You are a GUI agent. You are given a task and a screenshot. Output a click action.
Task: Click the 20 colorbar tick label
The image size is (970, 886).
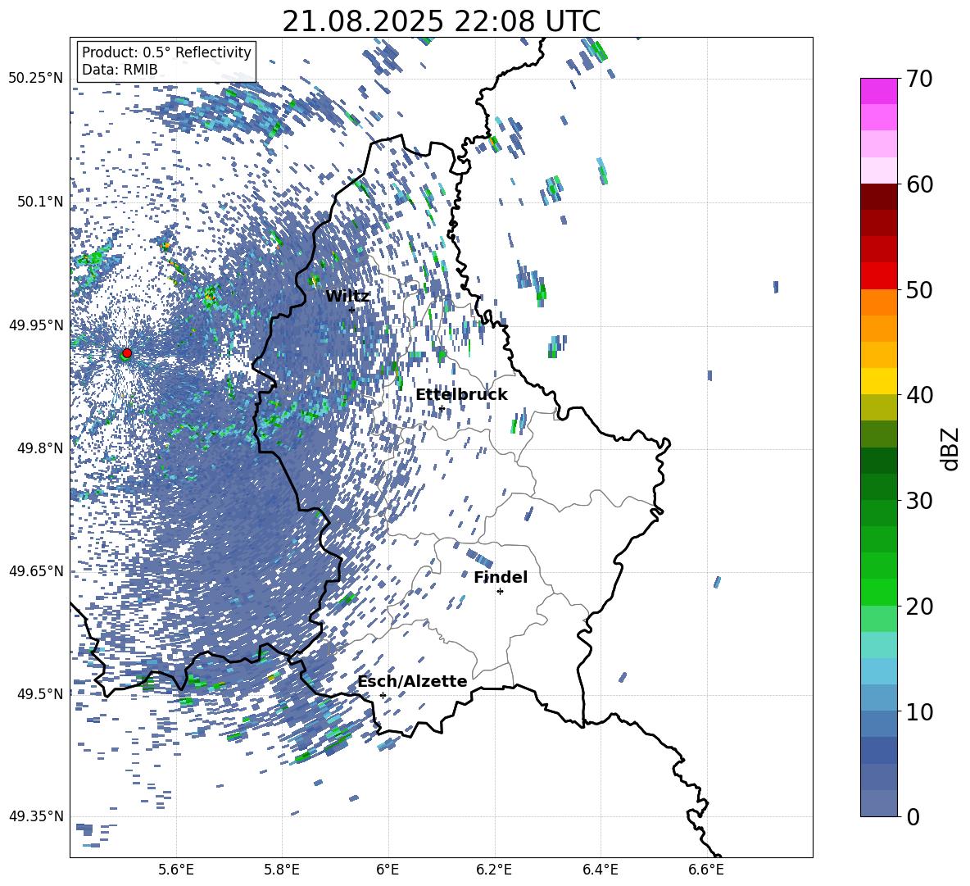(x=919, y=606)
